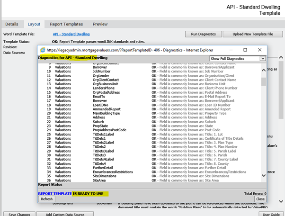Select the SiteArea field in row 36
Screen dimensions: 285x216
pos(99,180)
